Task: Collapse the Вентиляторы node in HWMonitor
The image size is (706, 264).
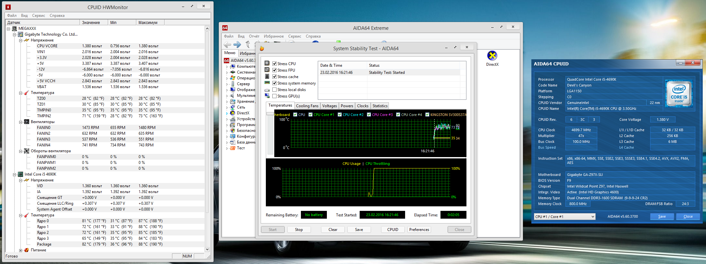Action: pyautogui.click(x=21, y=122)
